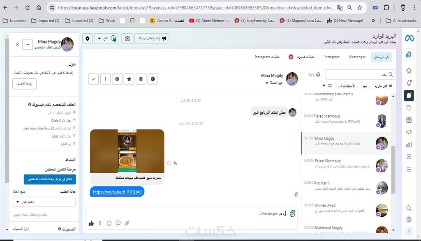
Task: Open the Tareq Mahmoud conversation
Action: (346, 121)
